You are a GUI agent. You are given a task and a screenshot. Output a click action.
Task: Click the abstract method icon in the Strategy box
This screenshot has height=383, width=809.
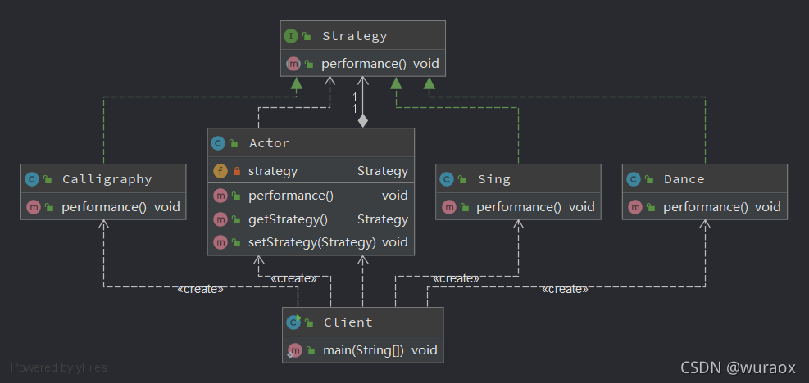pyautogui.click(x=293, y=64)
